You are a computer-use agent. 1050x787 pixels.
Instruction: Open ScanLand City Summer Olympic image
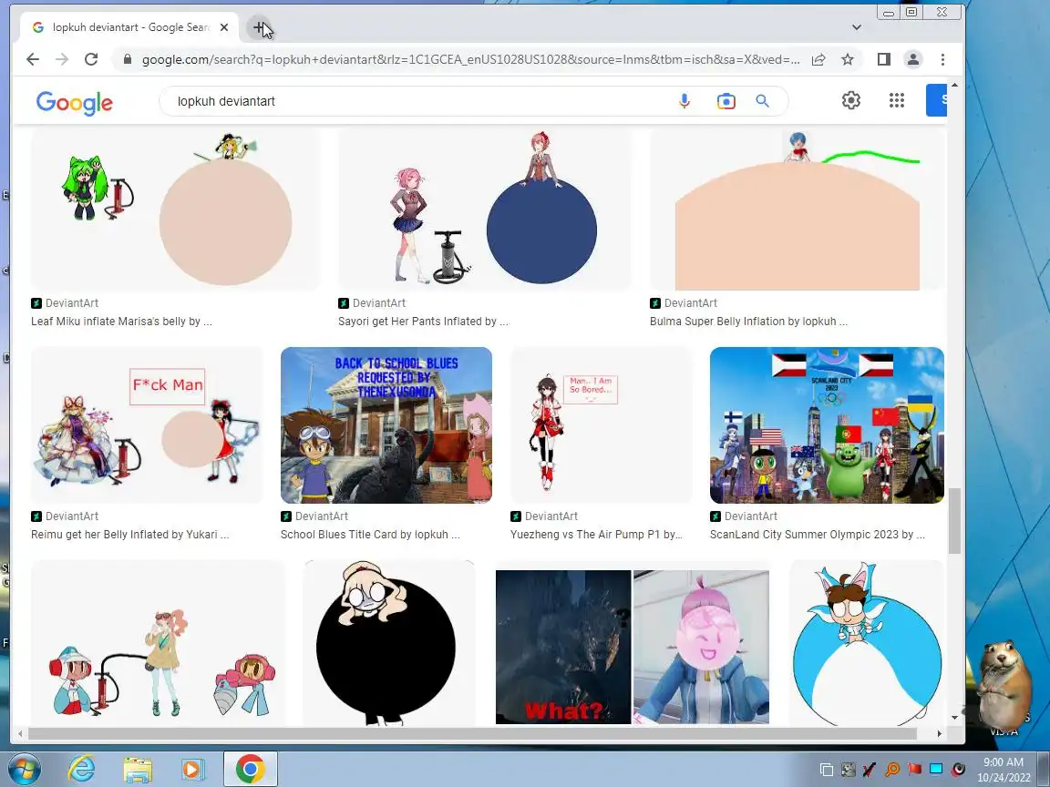(x=827, y=425)
